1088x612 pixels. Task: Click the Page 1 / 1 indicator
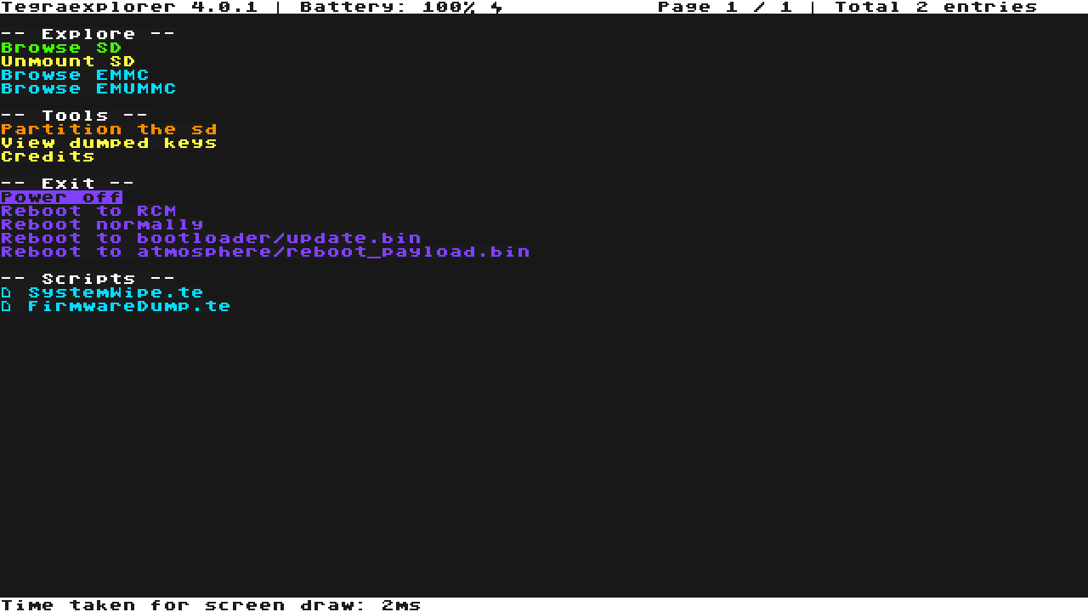725,7
